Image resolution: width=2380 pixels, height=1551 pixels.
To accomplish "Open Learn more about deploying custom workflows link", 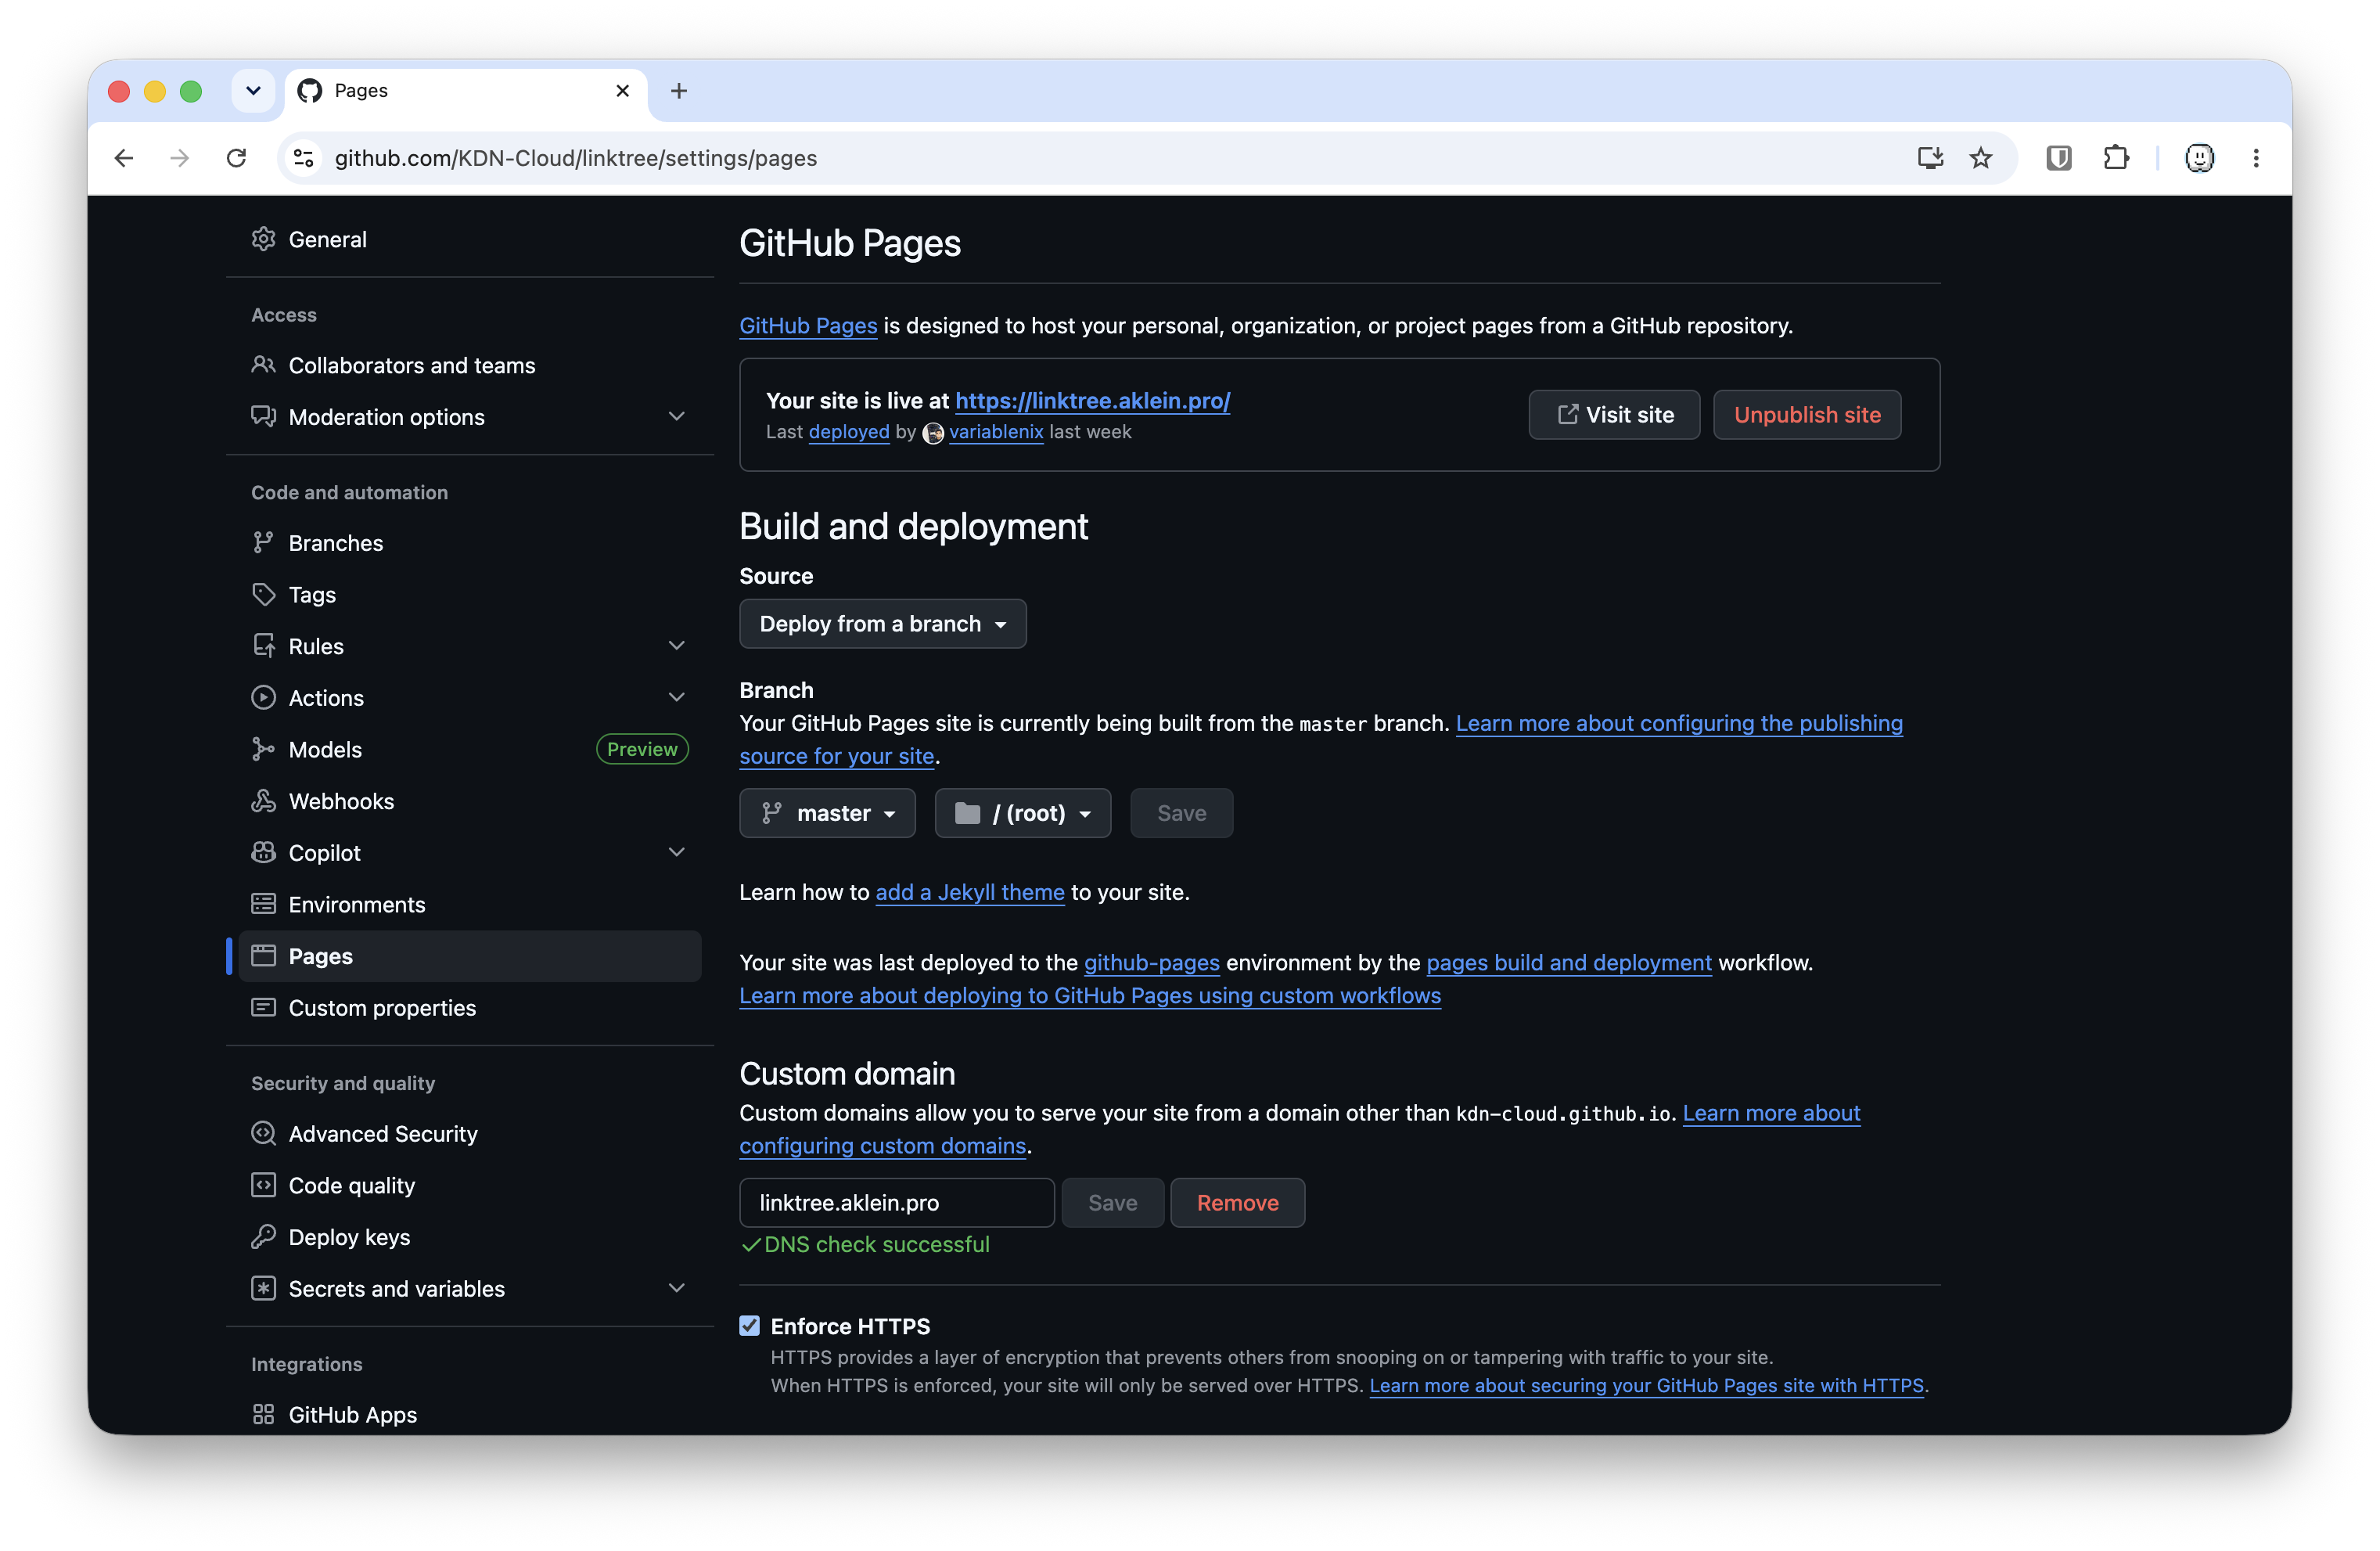I will coord(1090,995).
